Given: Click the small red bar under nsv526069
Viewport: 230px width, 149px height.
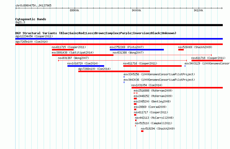Looking at the screenshot, I should [181, 50].
